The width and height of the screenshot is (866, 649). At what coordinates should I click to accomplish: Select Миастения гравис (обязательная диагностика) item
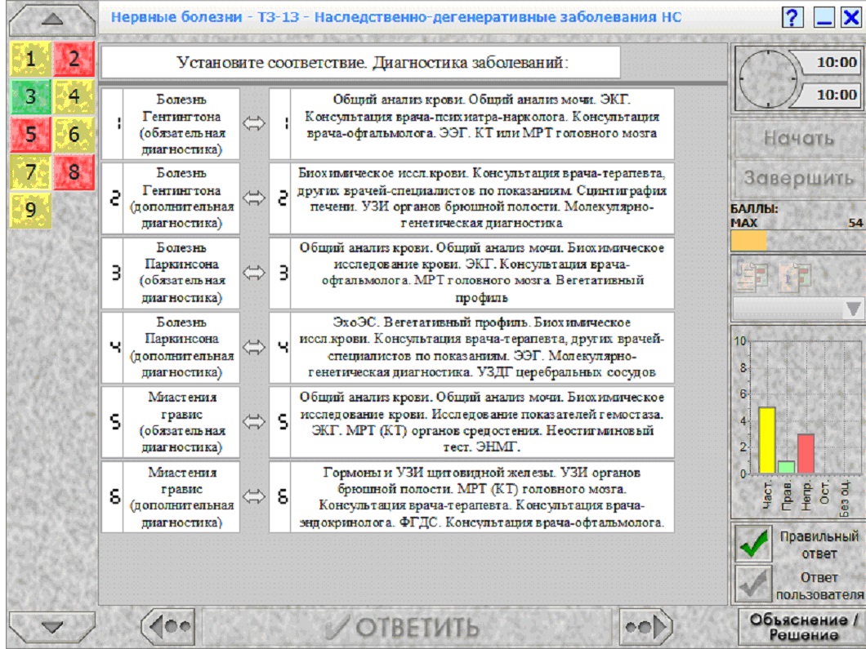point(181,422)
